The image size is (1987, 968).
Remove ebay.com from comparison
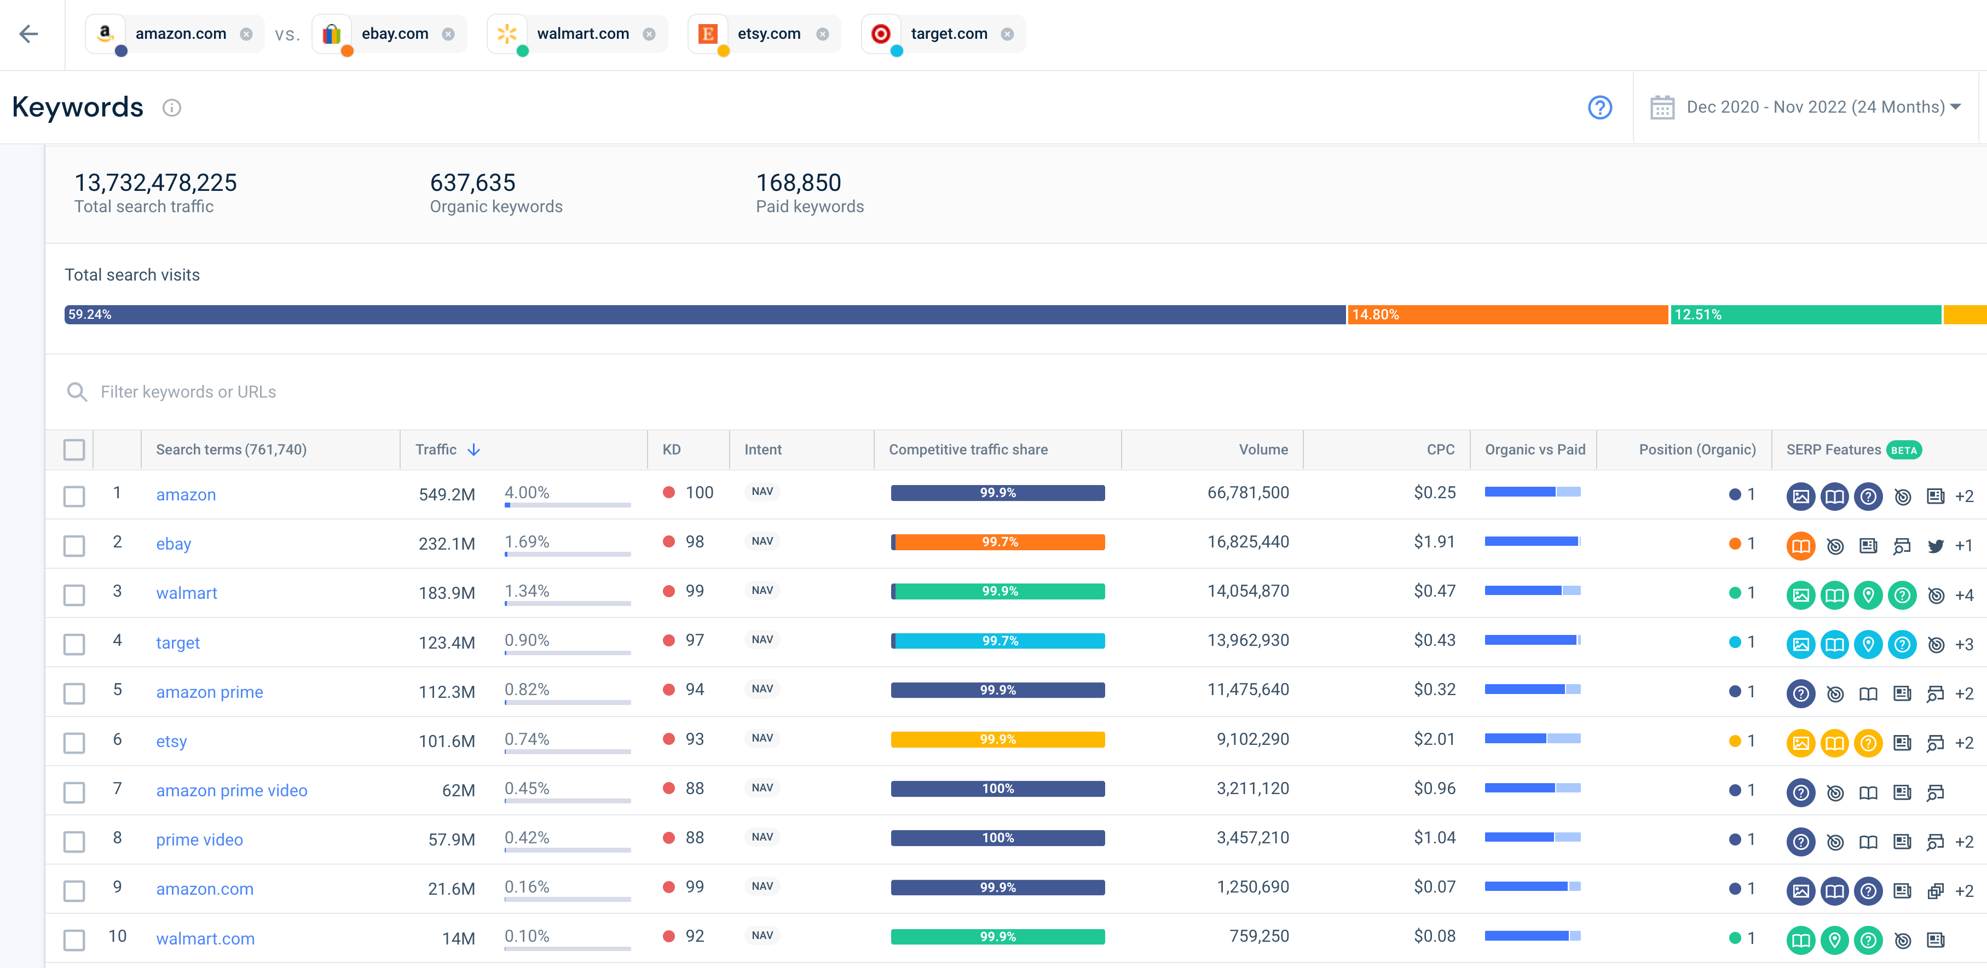click(x=448, y=34)
